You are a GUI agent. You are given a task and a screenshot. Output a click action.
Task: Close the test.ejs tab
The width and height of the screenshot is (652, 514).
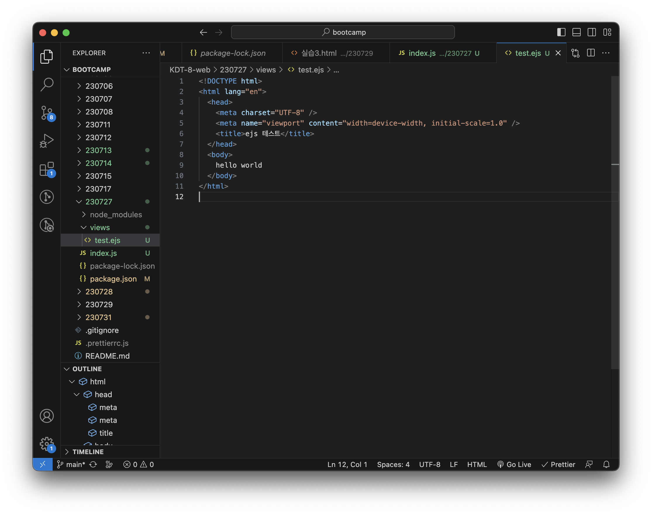coord(558,53)
